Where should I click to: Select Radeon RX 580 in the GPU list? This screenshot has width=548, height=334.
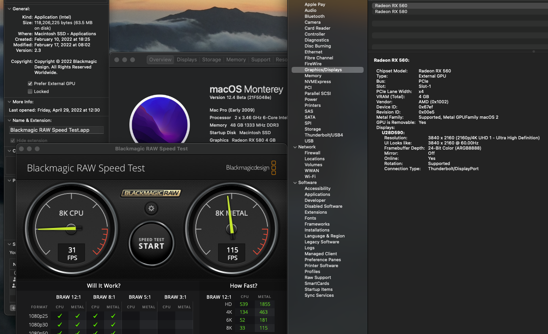coord(460,11)
